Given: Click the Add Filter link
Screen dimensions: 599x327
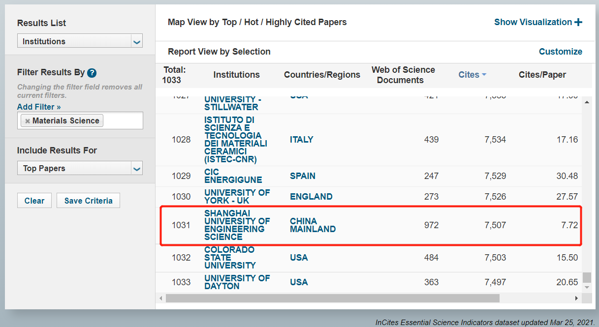Looking at the screenshot, I should [x=39, y=107].
